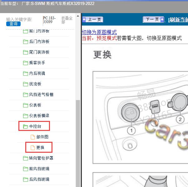Image resolution: width=188 pixels, height=187 pixels.
Task: Click the center console diagram image
Action: click(140, 117)
